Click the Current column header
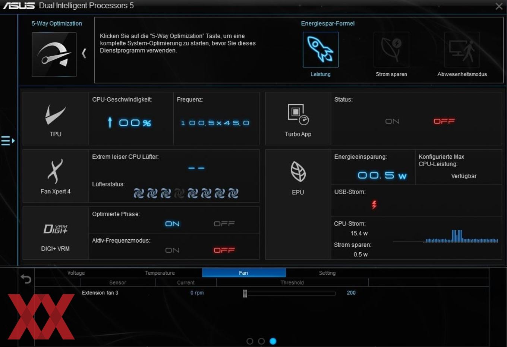This screenshot has height=347, width=507. (186, 283)
